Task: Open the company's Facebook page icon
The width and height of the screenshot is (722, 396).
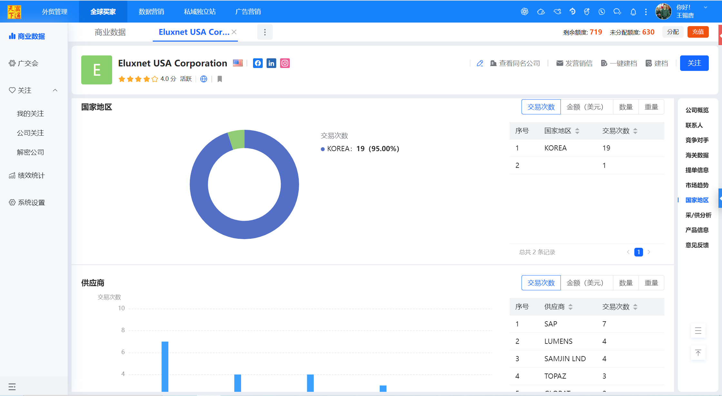Action: pos(258,63)
